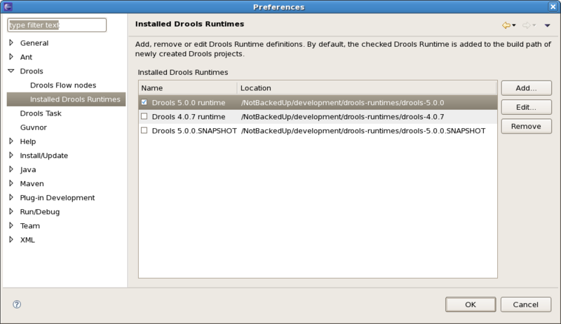Screen dimensions: 561x324
Task: Sort by the Location column header
Action: 367,88
